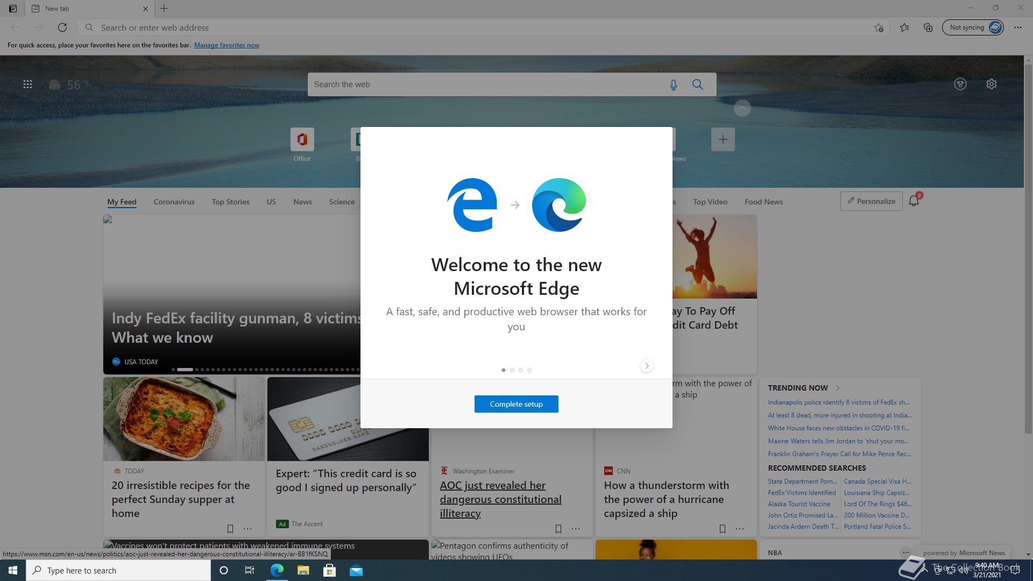Open the tab actions menu icon
The image size is (1033, 581).
click(13, 9)
